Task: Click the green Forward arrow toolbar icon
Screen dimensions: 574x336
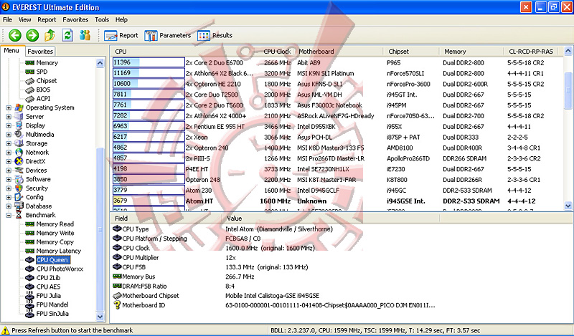Action: (32, 36)
